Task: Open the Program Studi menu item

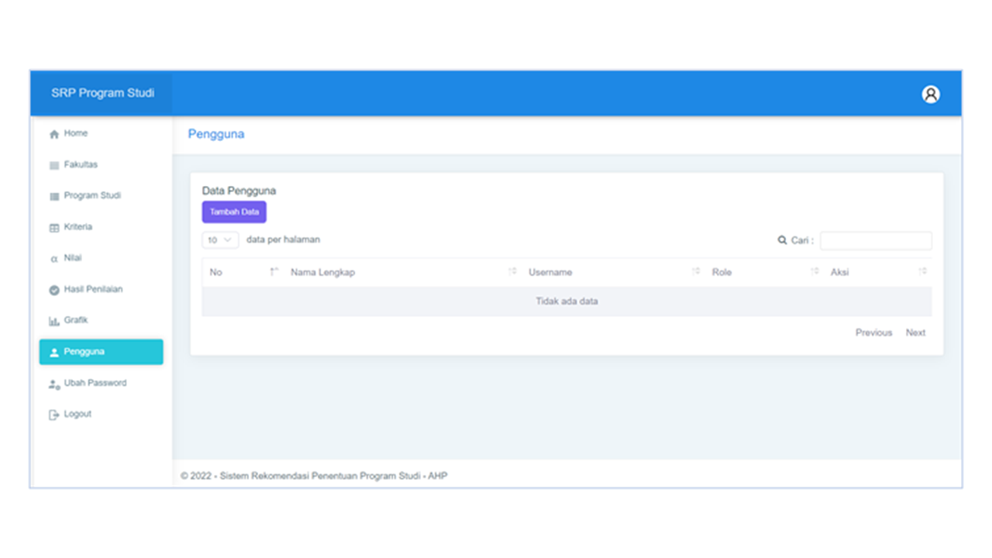Action: pos(92,196)
